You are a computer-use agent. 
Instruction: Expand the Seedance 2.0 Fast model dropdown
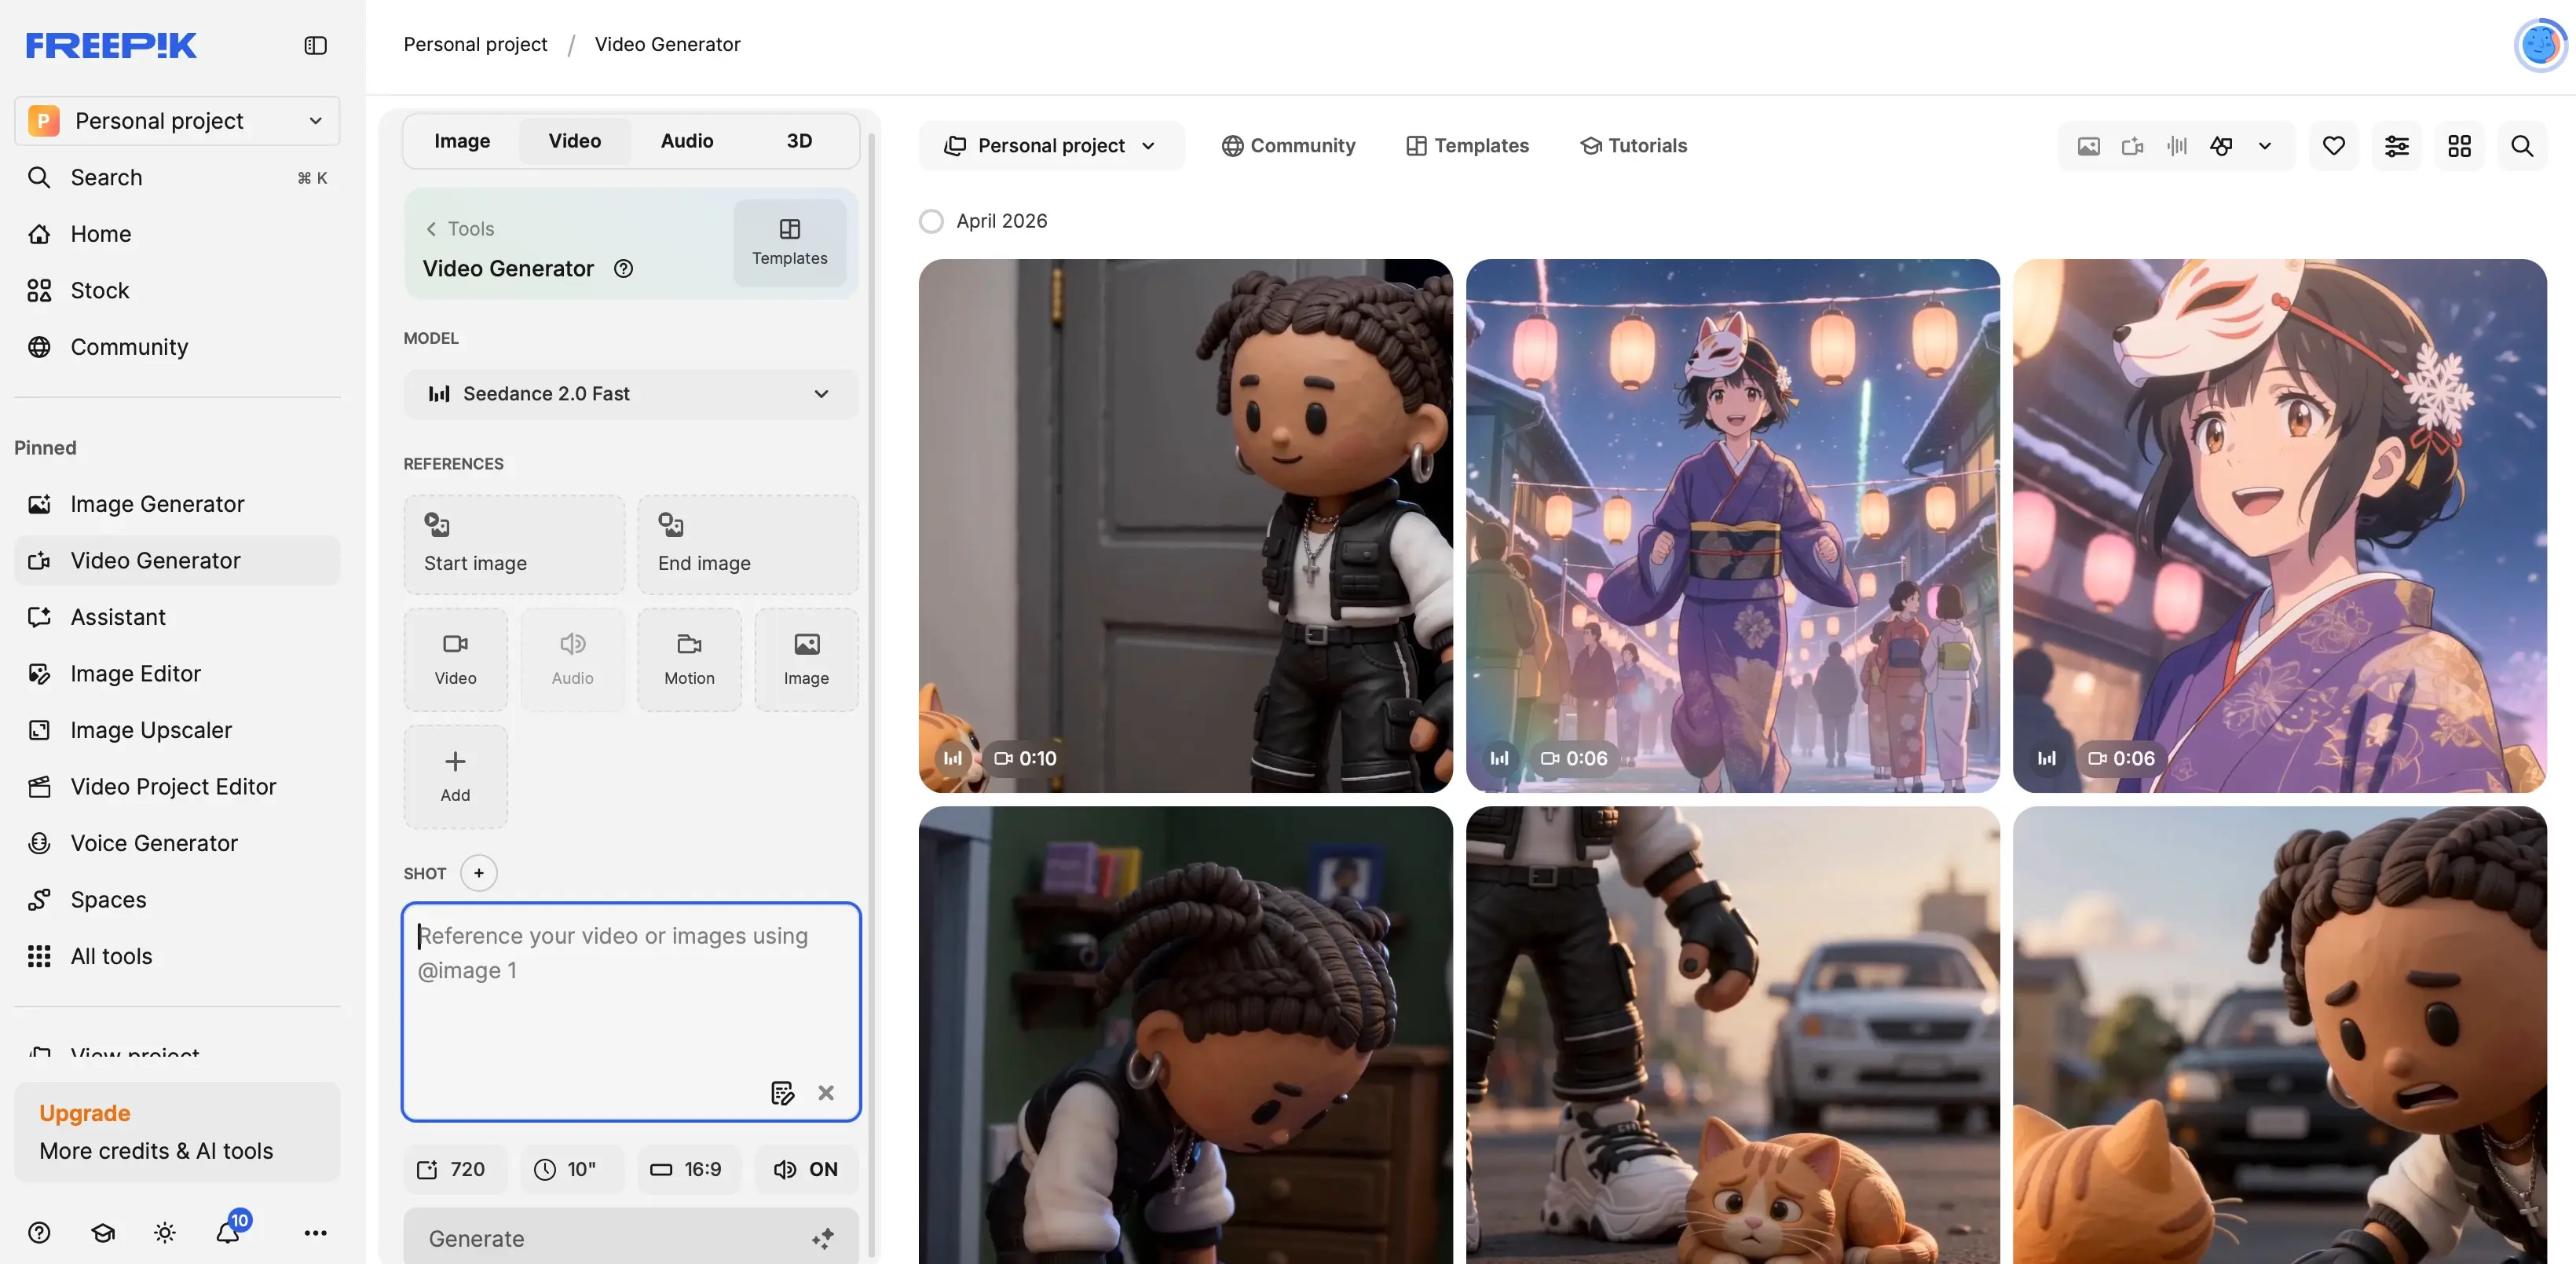[631, 394]
